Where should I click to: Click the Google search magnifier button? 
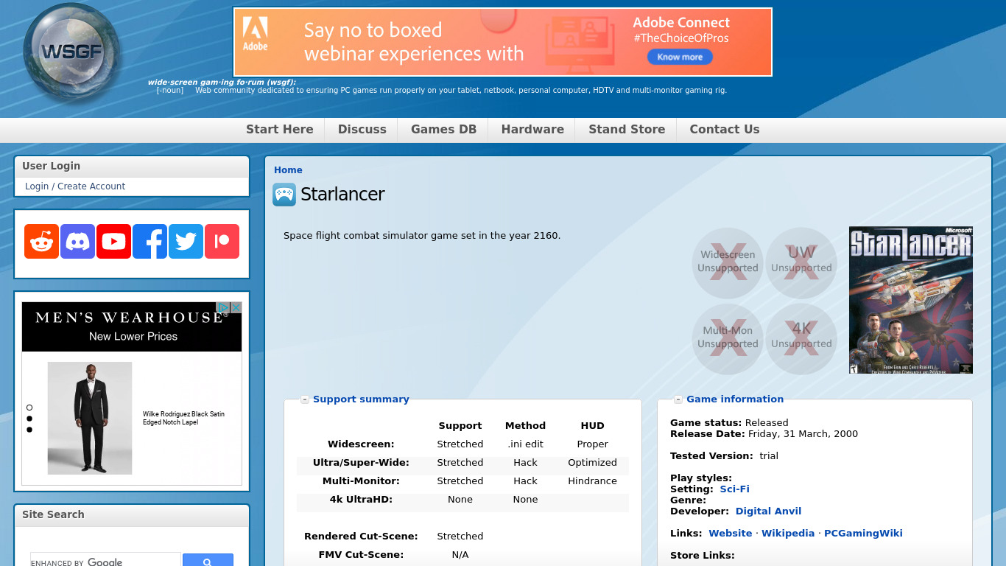point(208,562)
